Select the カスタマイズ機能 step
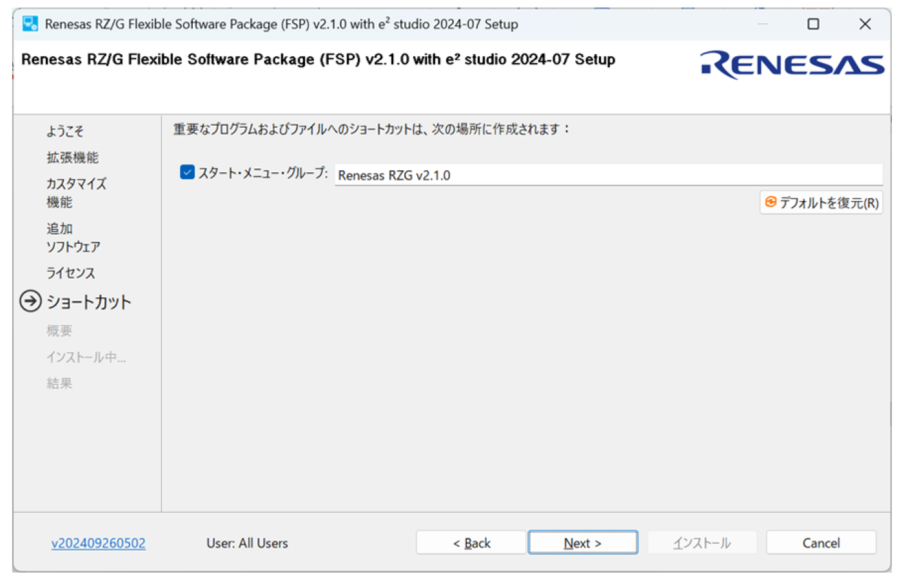Image resolution: width=904 pixels, height=581 pixels. tap(76, 193)
